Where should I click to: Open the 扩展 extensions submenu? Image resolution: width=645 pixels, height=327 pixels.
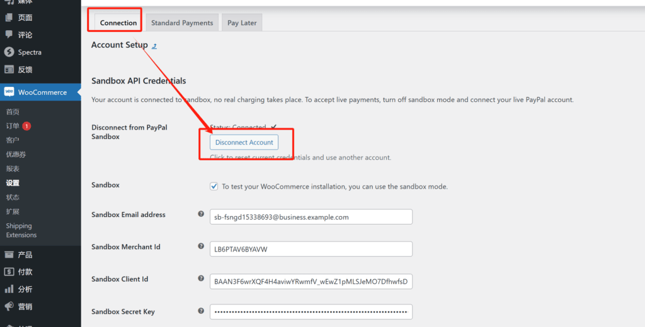point(13,211)
